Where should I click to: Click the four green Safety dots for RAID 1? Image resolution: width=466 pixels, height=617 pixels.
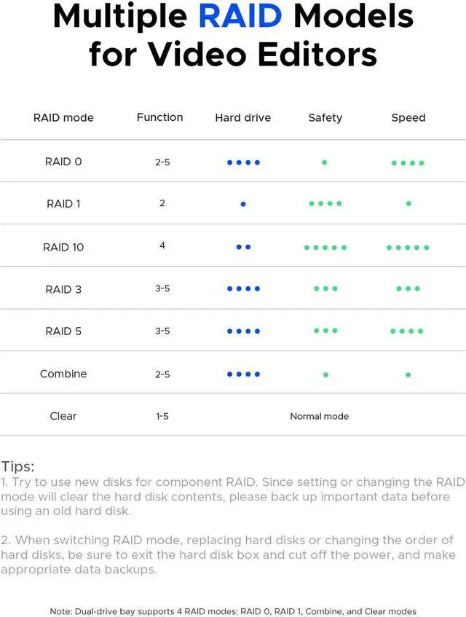click(325, 203)
